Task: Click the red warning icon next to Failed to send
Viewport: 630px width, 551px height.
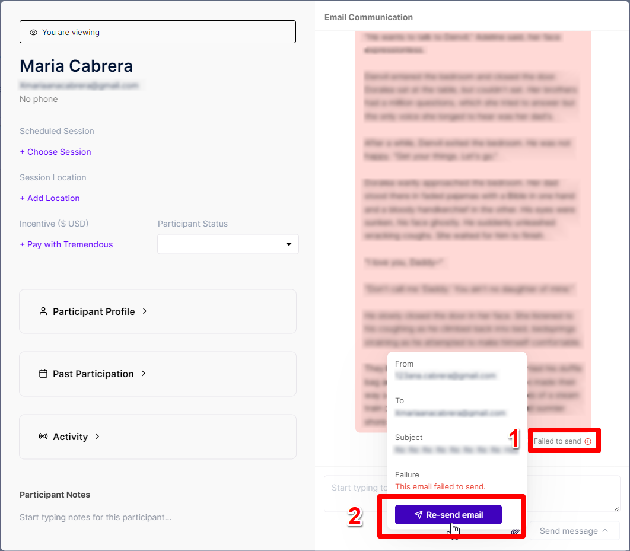Action: (x=588, y=441)
